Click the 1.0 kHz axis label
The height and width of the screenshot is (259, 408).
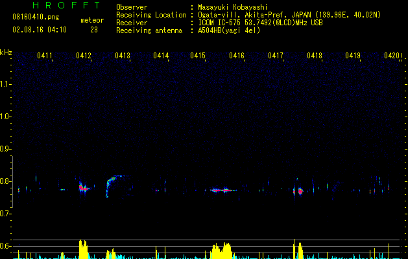point(5,117)
